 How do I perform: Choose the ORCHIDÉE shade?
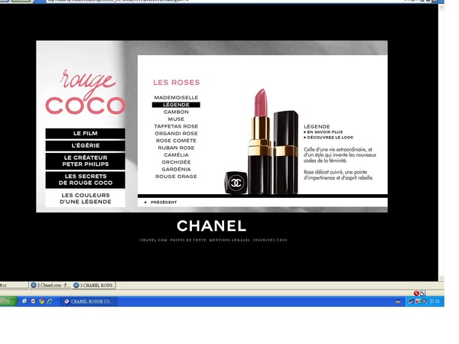click(x=176, y=162)
